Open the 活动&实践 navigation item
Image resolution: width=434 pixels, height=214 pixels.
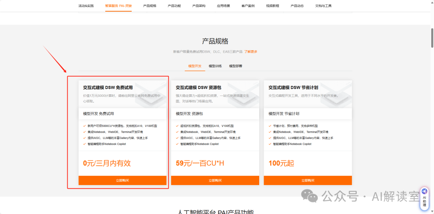click(86, 6)
